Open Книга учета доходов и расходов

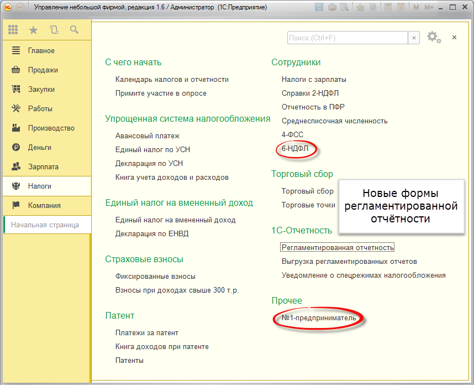pyautogui.click(x=172, y=178)
